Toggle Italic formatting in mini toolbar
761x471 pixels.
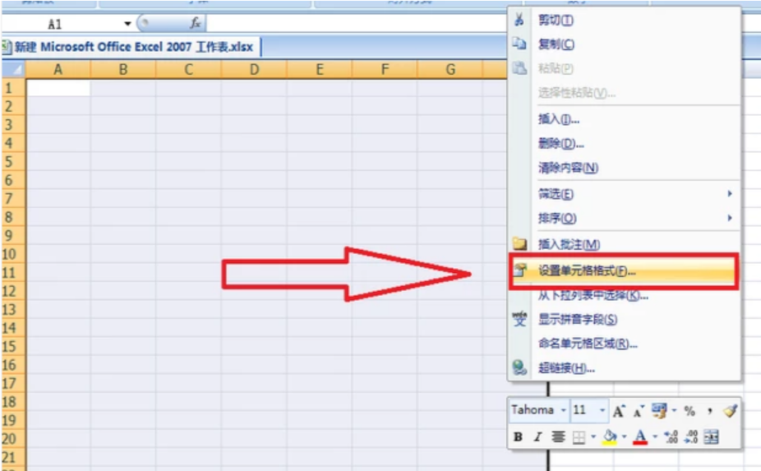click(537, 437)
